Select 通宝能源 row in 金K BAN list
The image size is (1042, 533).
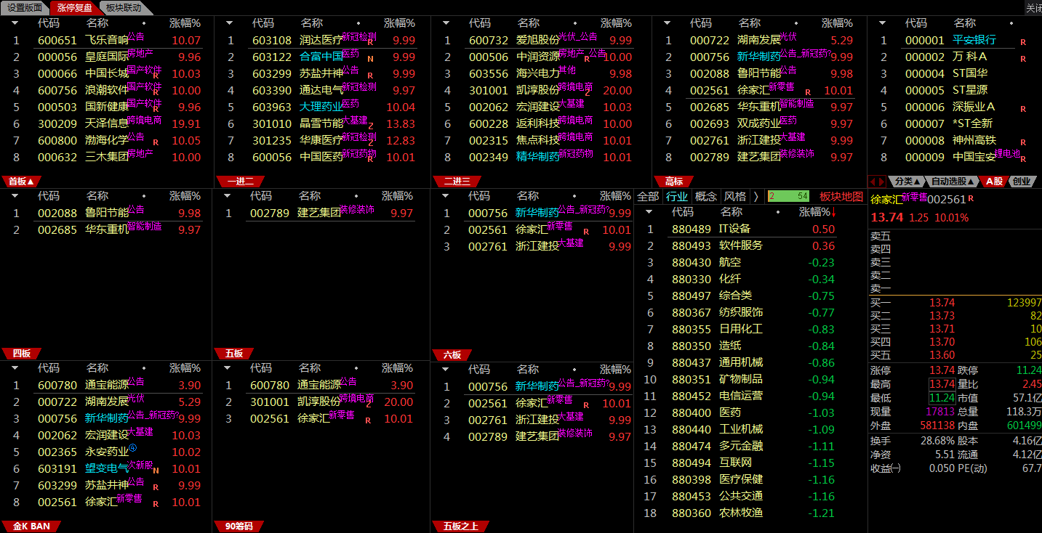[x=107, y=385]
